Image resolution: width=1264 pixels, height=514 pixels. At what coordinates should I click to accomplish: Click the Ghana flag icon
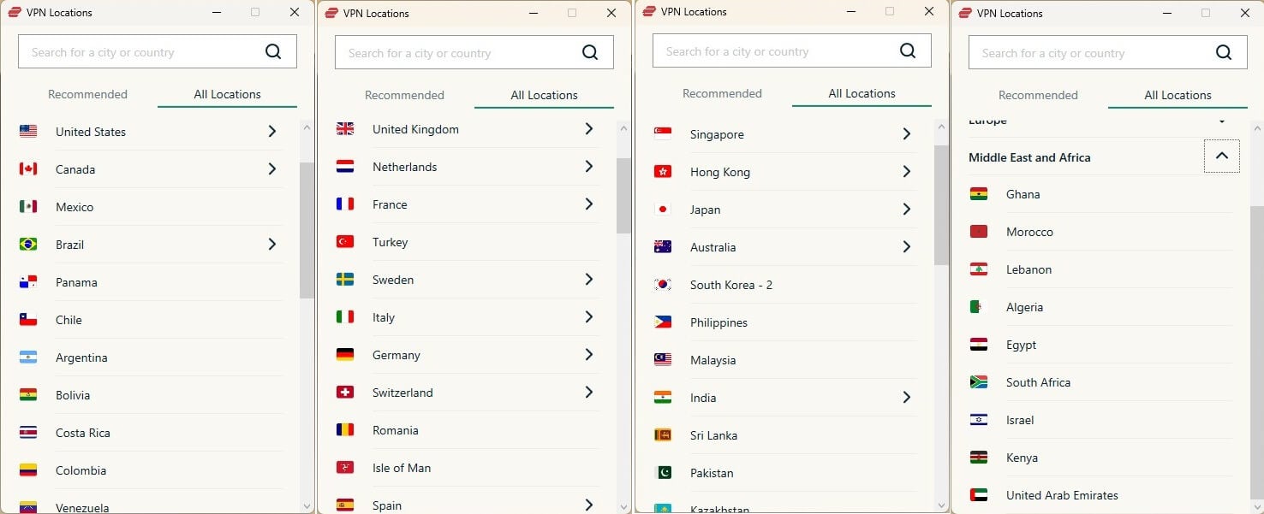coord(978,194)
